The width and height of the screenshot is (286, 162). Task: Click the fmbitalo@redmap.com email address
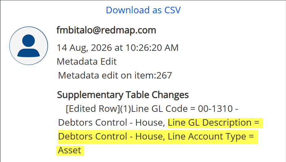[106, 30]
